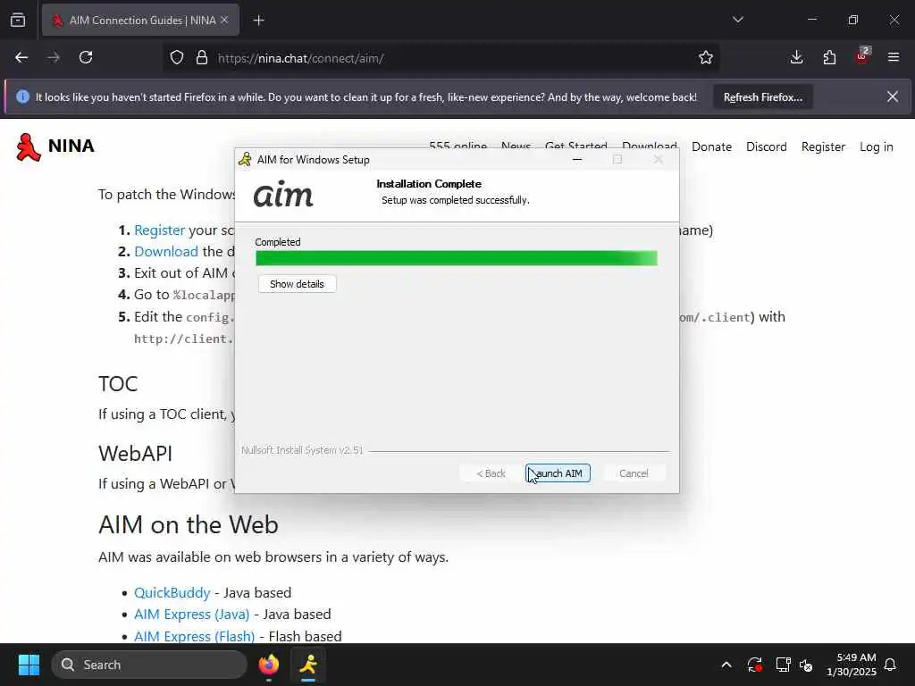Click the WebAPI heading text
The height and width of the screenshot is (686, 915).
pos(136,453)
